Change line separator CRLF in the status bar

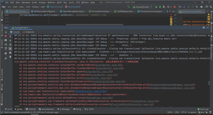pos(177,112)
